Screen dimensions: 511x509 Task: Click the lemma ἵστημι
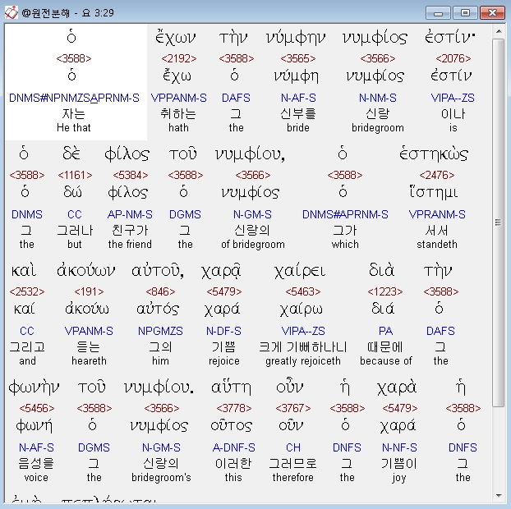point(434,192)
